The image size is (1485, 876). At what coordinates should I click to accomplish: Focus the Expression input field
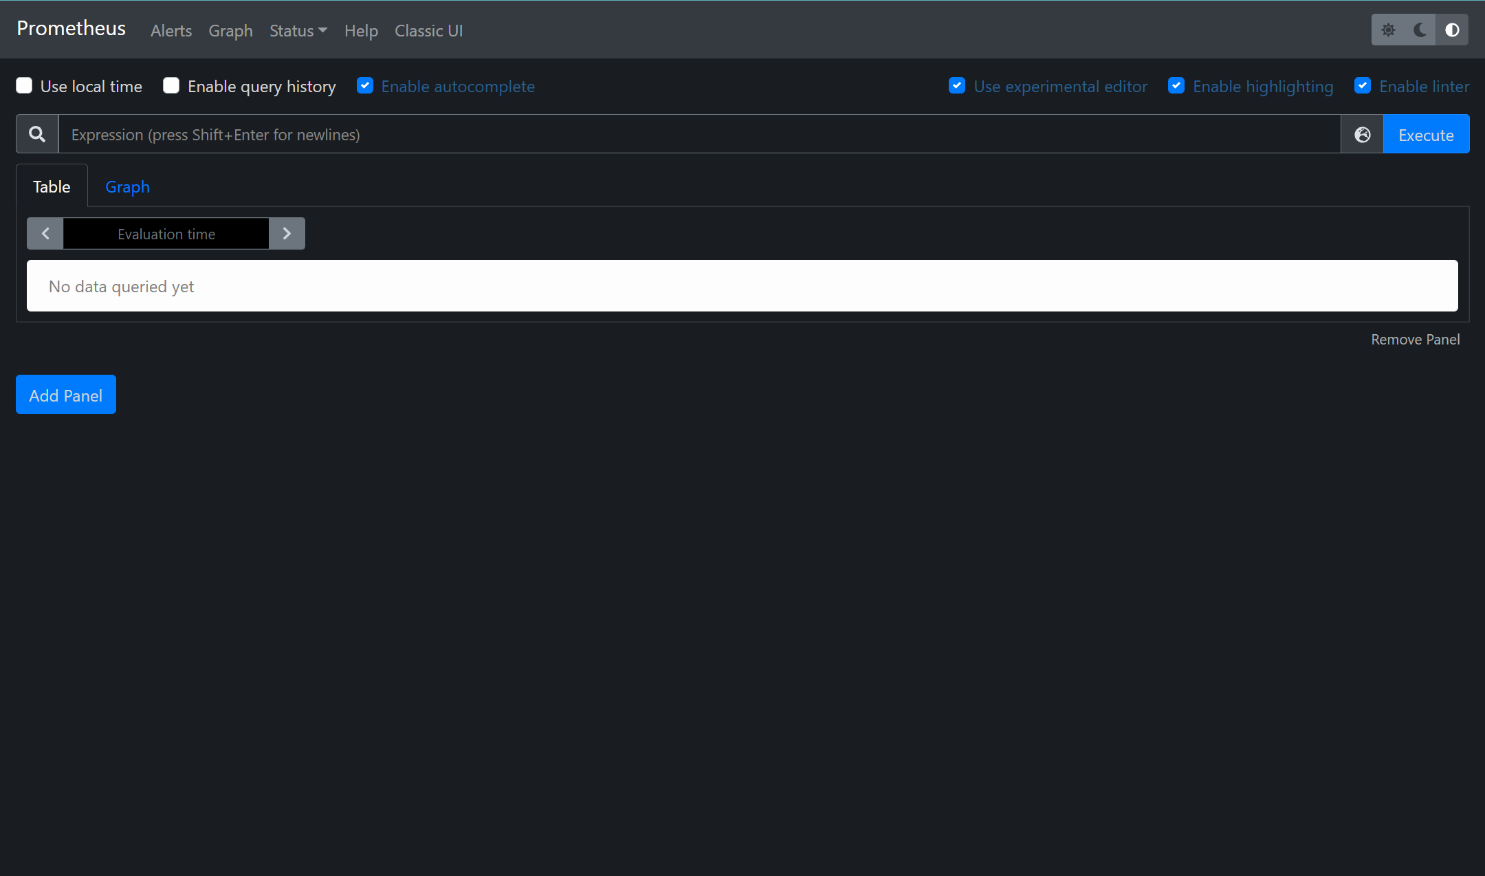point(698,134)
